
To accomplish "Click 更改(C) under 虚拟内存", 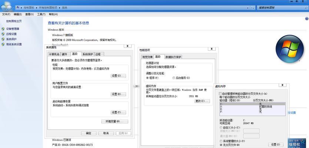I will pyautogui.click(x=202, y=101).
